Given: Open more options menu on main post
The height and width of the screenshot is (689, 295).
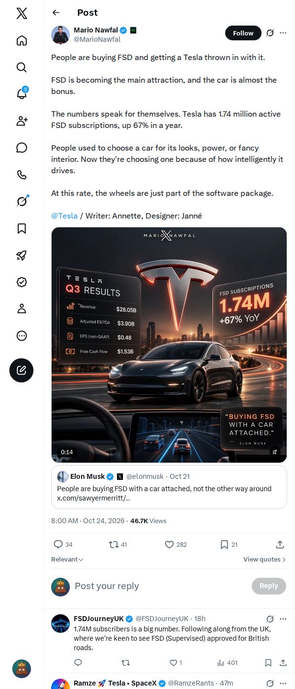Looking at the screenshot, I should [283, 33].
